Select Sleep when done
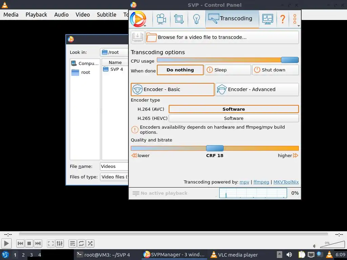The width and height of the screenshot is (347, 260). (228, 70)
